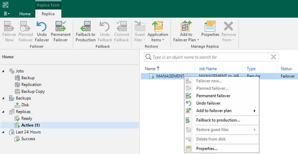Click Home heading in navigation pane
Image resolution: width=298 pixels, height=154 pixels.
[x=8, y=57]
